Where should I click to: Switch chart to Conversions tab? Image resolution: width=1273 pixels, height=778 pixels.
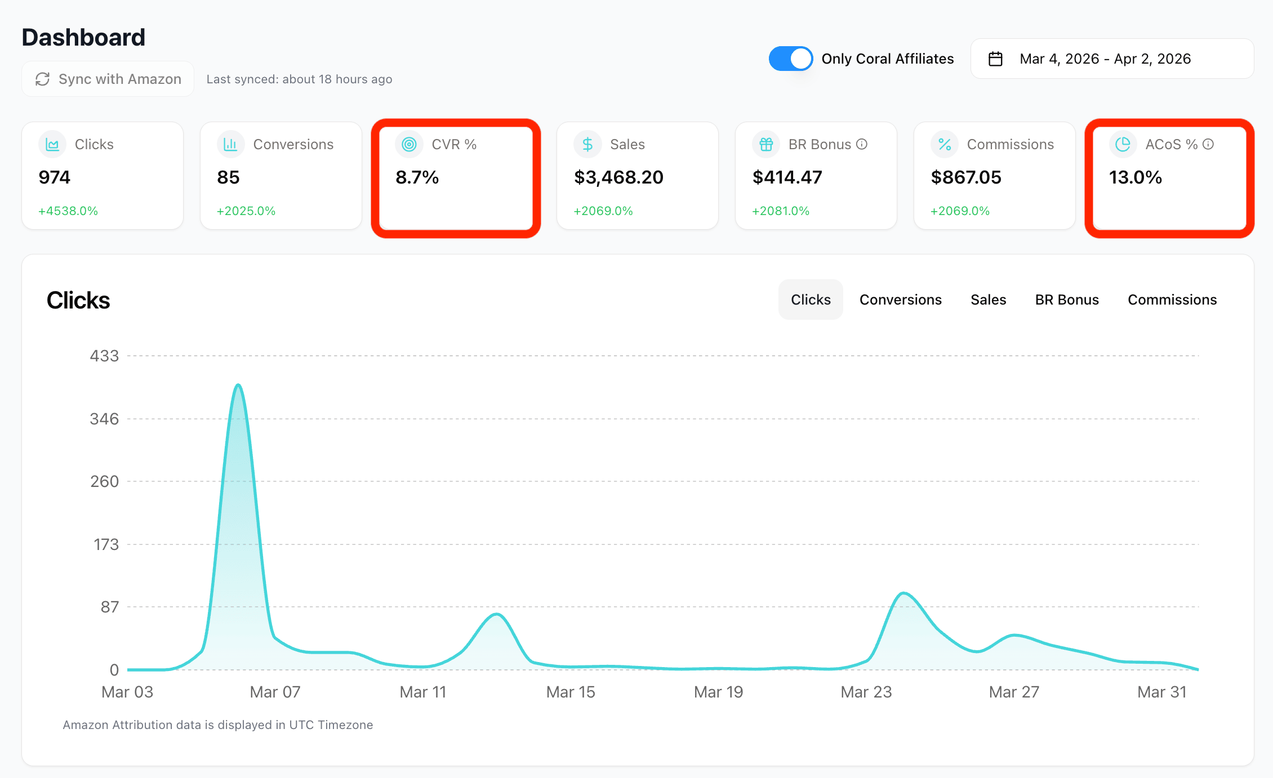point(900,299)
